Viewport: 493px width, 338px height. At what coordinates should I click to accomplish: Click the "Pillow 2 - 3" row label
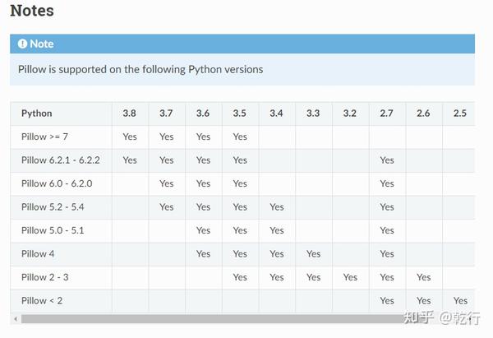click(x=47, y=277)
